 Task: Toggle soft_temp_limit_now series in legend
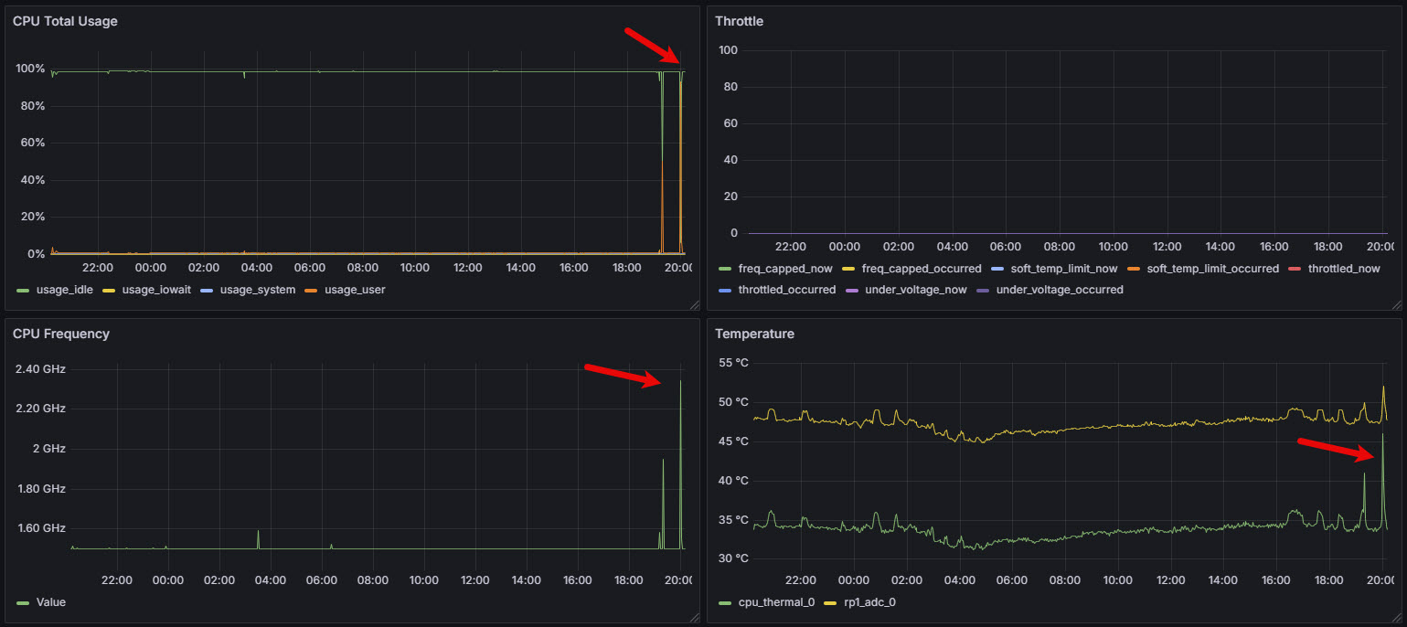pyautogui.click(x=1064, y=269)
